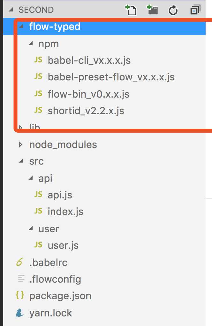
Task: Collapse the src folder arrow
Action: click(21, 161)
